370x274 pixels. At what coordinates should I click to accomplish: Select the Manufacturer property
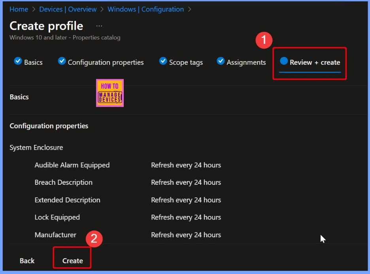point(55,235)
